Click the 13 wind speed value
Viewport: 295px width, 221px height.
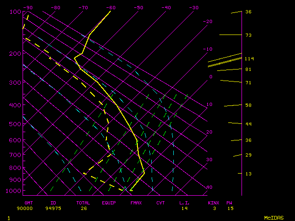(248, 174)
